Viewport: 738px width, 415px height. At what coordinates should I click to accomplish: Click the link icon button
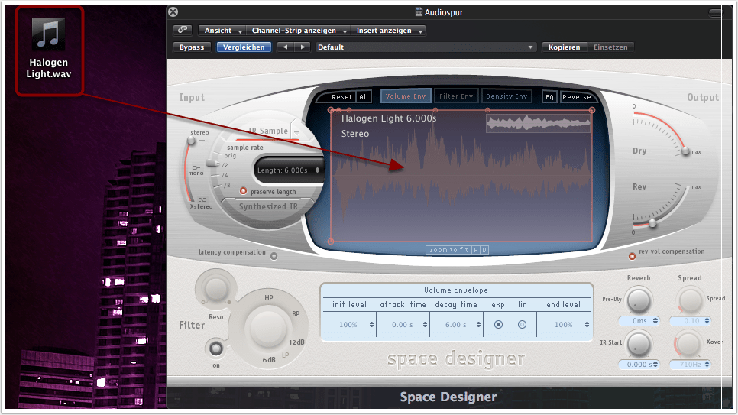click(x=183, y=31)
